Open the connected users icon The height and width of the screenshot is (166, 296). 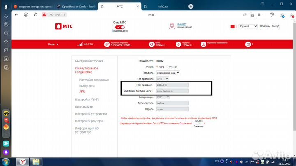[x=203, y=44]
